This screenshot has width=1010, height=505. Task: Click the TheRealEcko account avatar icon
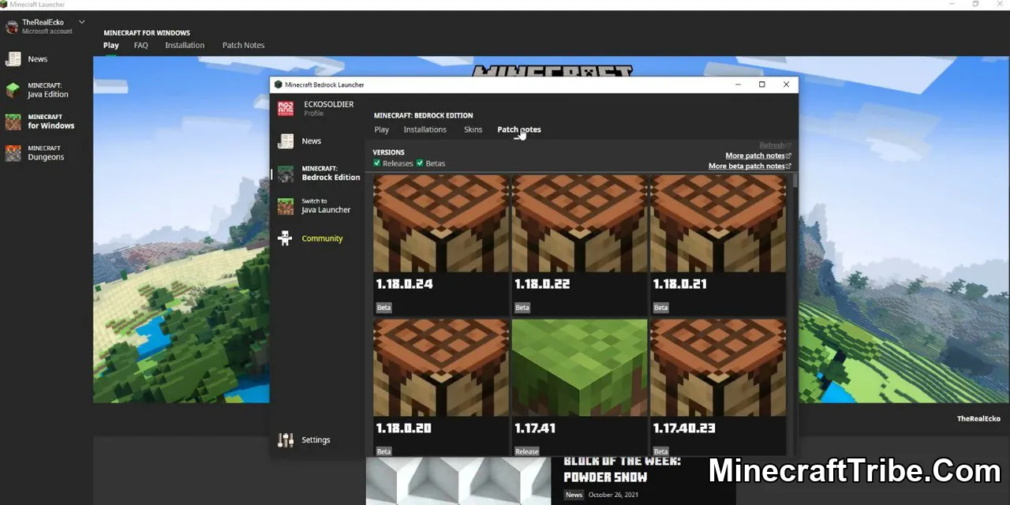pyautogui.click(x=12, y=27)
